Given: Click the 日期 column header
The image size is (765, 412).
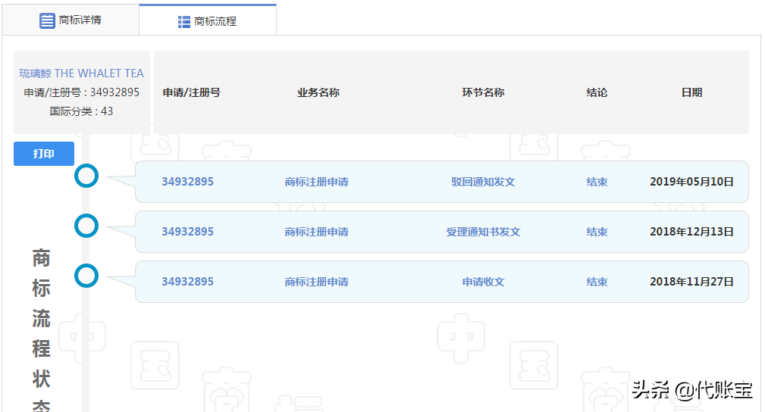Looking at the screenshot, I should click(x=691, y=92).
